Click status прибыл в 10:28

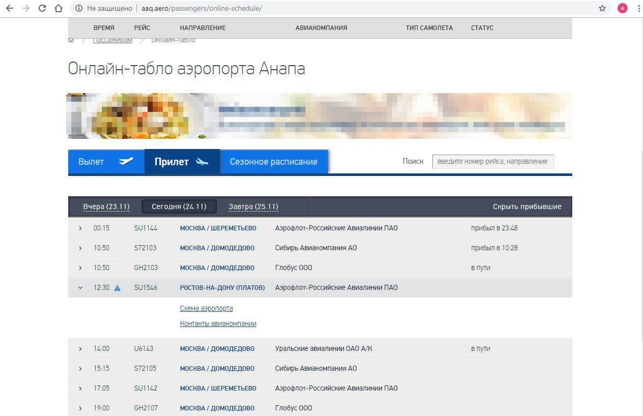494,248
